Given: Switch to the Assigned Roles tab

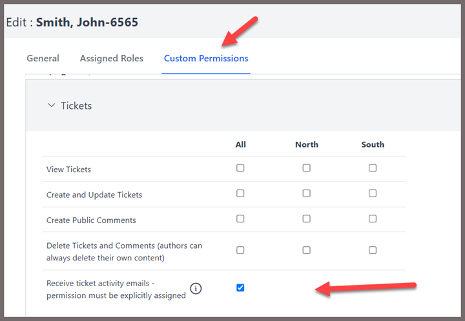Looking at the screenshot, I should click(112, 58).
